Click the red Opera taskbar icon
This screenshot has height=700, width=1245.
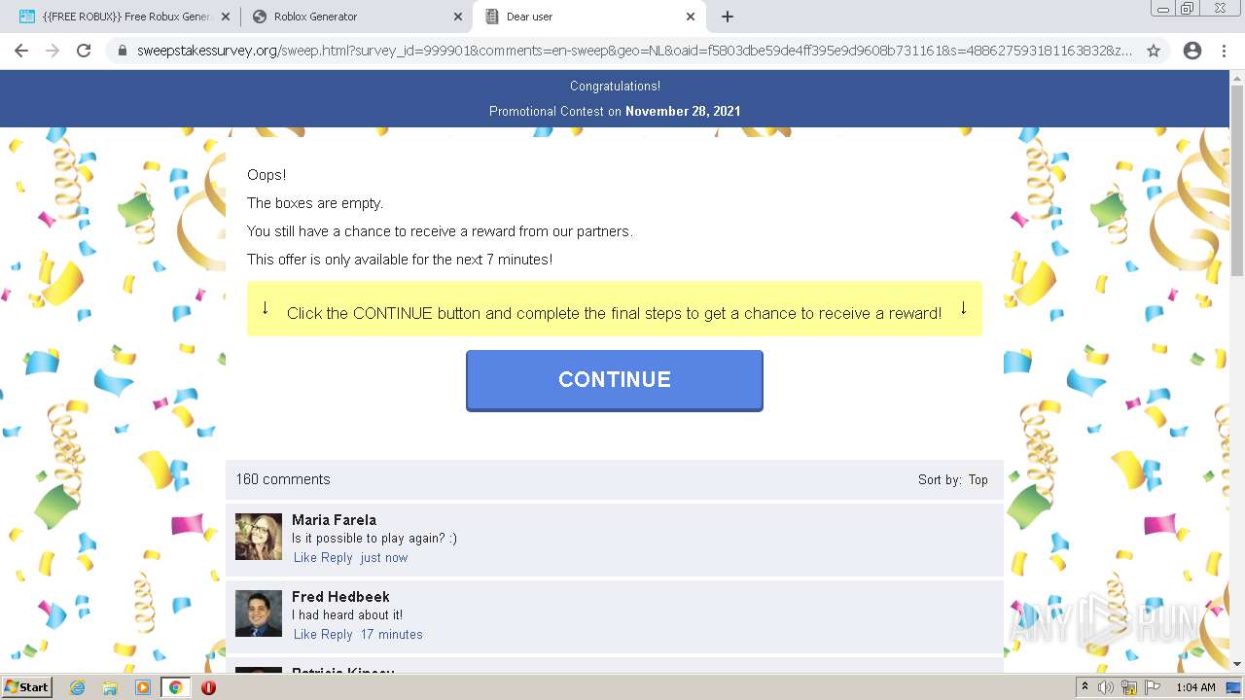coord(208,687)
